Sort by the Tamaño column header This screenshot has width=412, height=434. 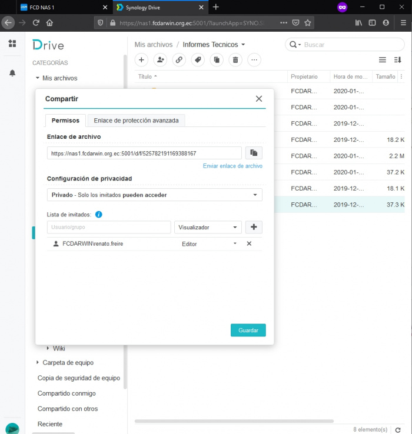click(x=386, y=76)
